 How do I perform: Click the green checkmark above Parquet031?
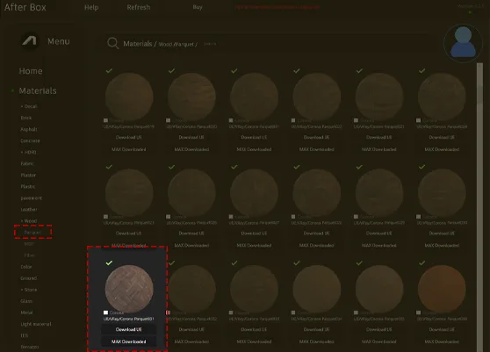(109, 263)
